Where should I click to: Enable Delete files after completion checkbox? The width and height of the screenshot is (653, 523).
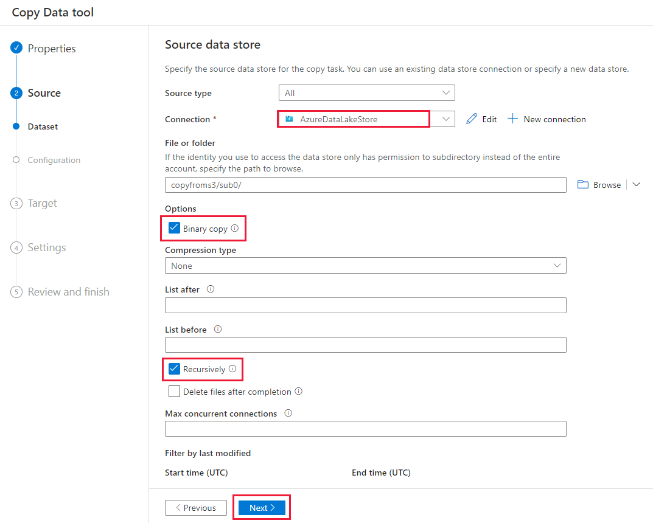[174, 391]
